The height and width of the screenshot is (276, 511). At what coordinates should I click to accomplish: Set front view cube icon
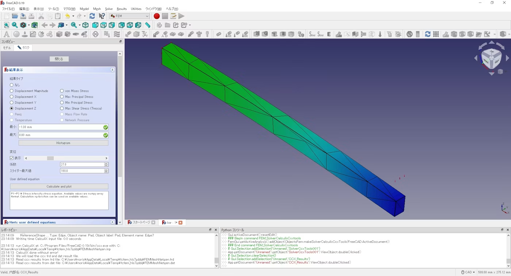pos(95,25)
